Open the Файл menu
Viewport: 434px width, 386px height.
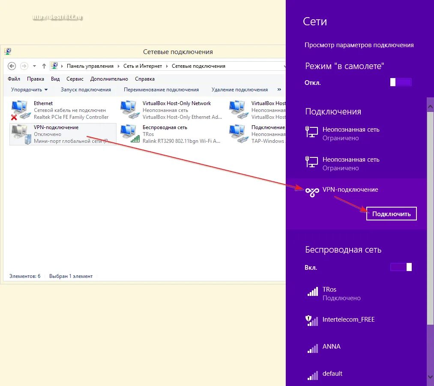point(14,78)
